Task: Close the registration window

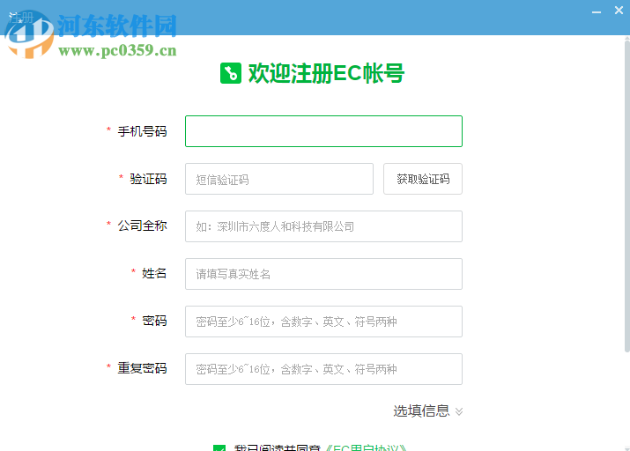Action: [x=619, y=11]
